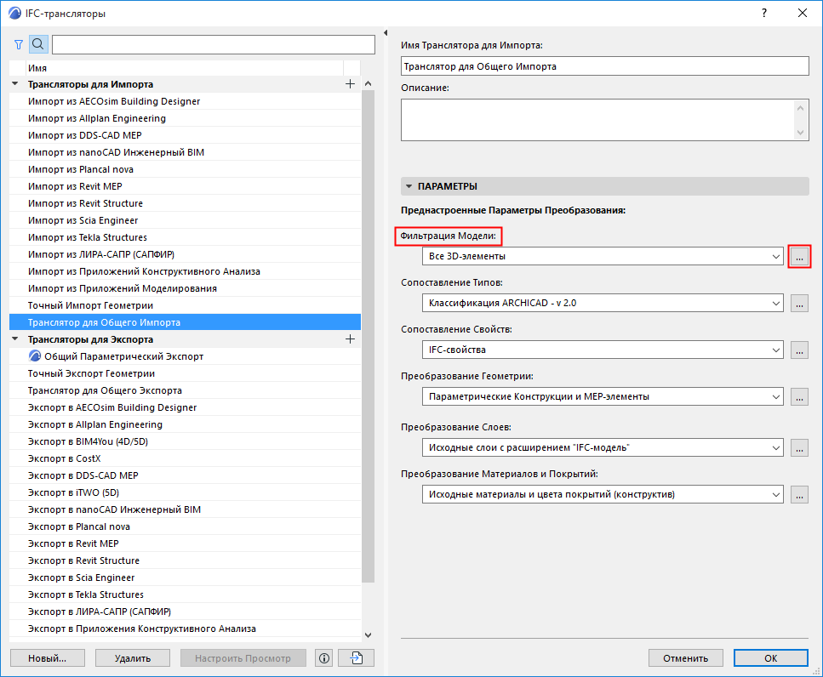Image resolution: width=823 pixels, height=677 pixels.
Task: Select Импорт из Plancal nova
Action: click(185, 169)
